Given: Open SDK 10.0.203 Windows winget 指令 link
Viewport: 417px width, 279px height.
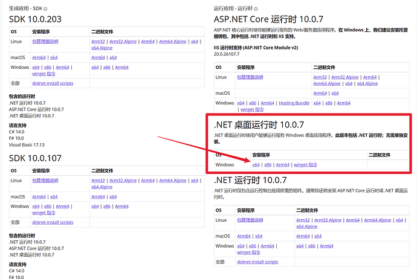Looking at the screenshot, I should (44, 74).
